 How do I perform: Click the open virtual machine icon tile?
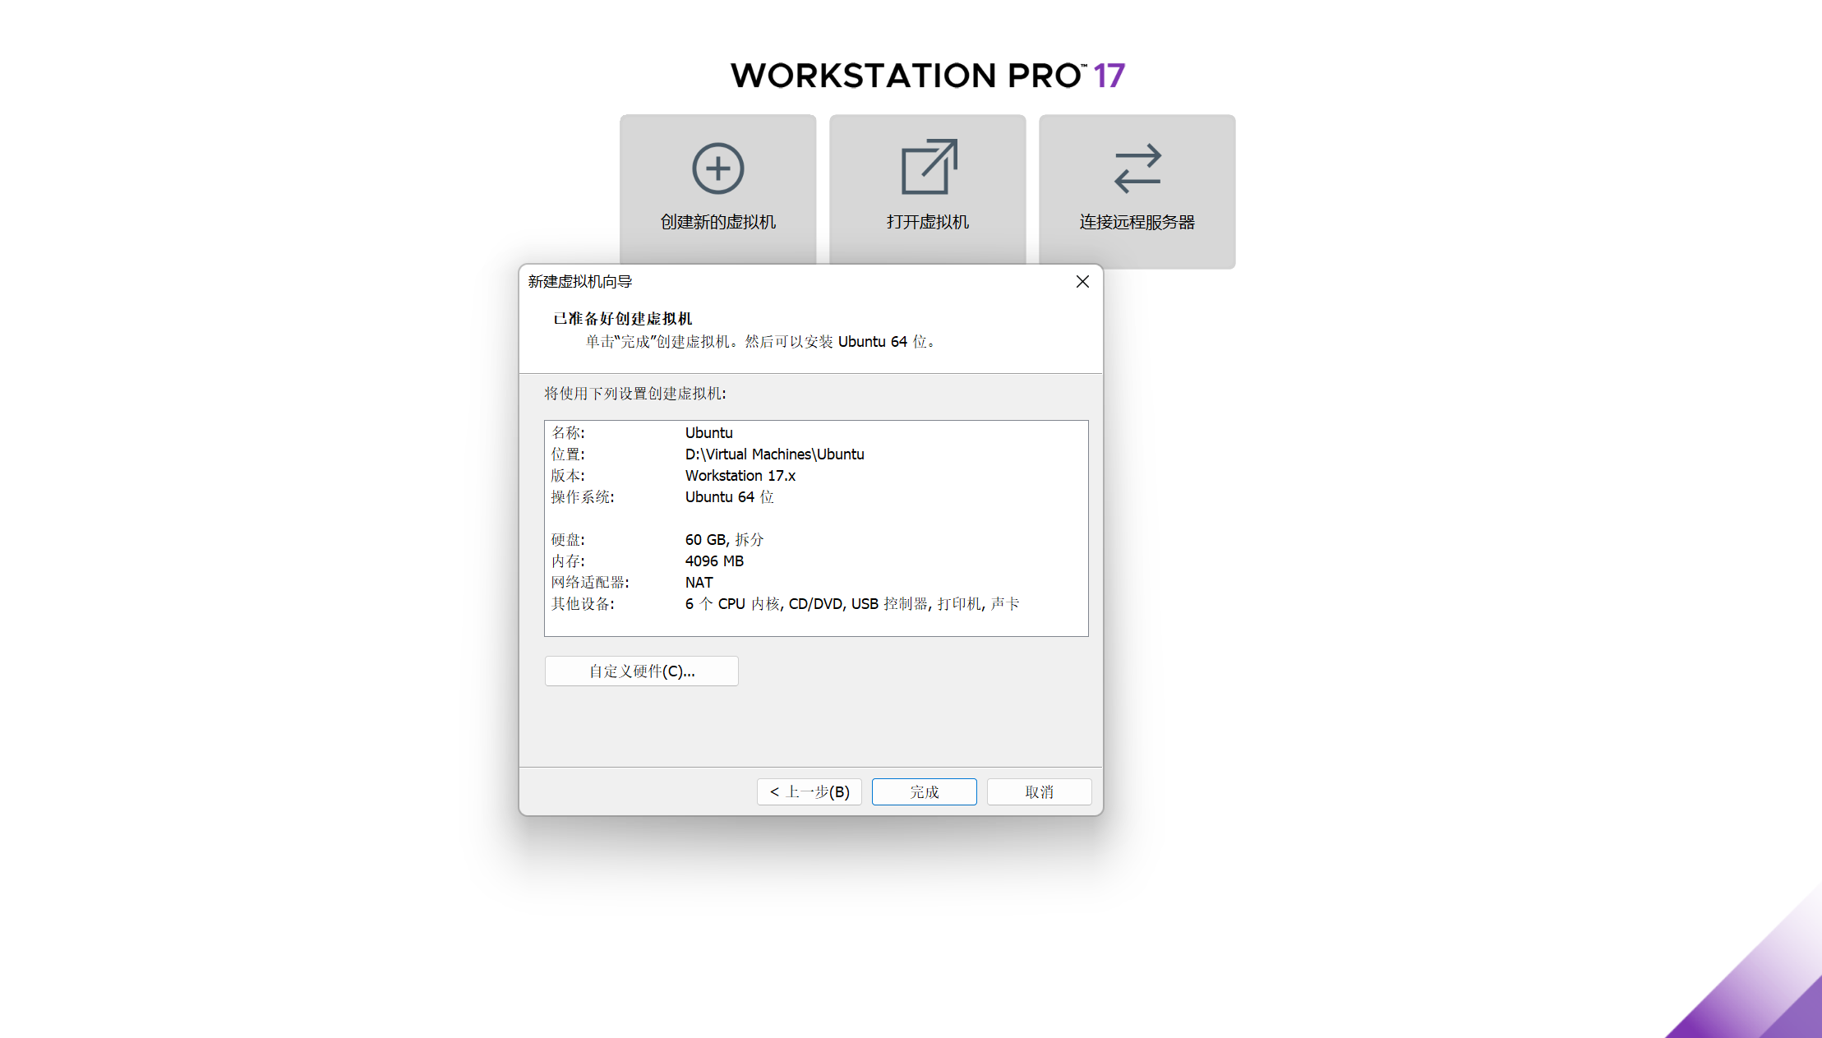[928, 168]
